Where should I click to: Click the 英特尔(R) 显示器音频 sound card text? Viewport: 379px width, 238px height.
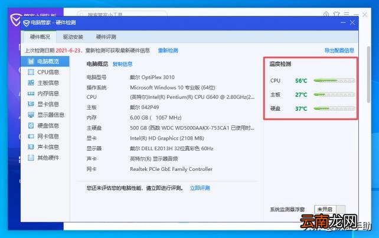point(153,159)
